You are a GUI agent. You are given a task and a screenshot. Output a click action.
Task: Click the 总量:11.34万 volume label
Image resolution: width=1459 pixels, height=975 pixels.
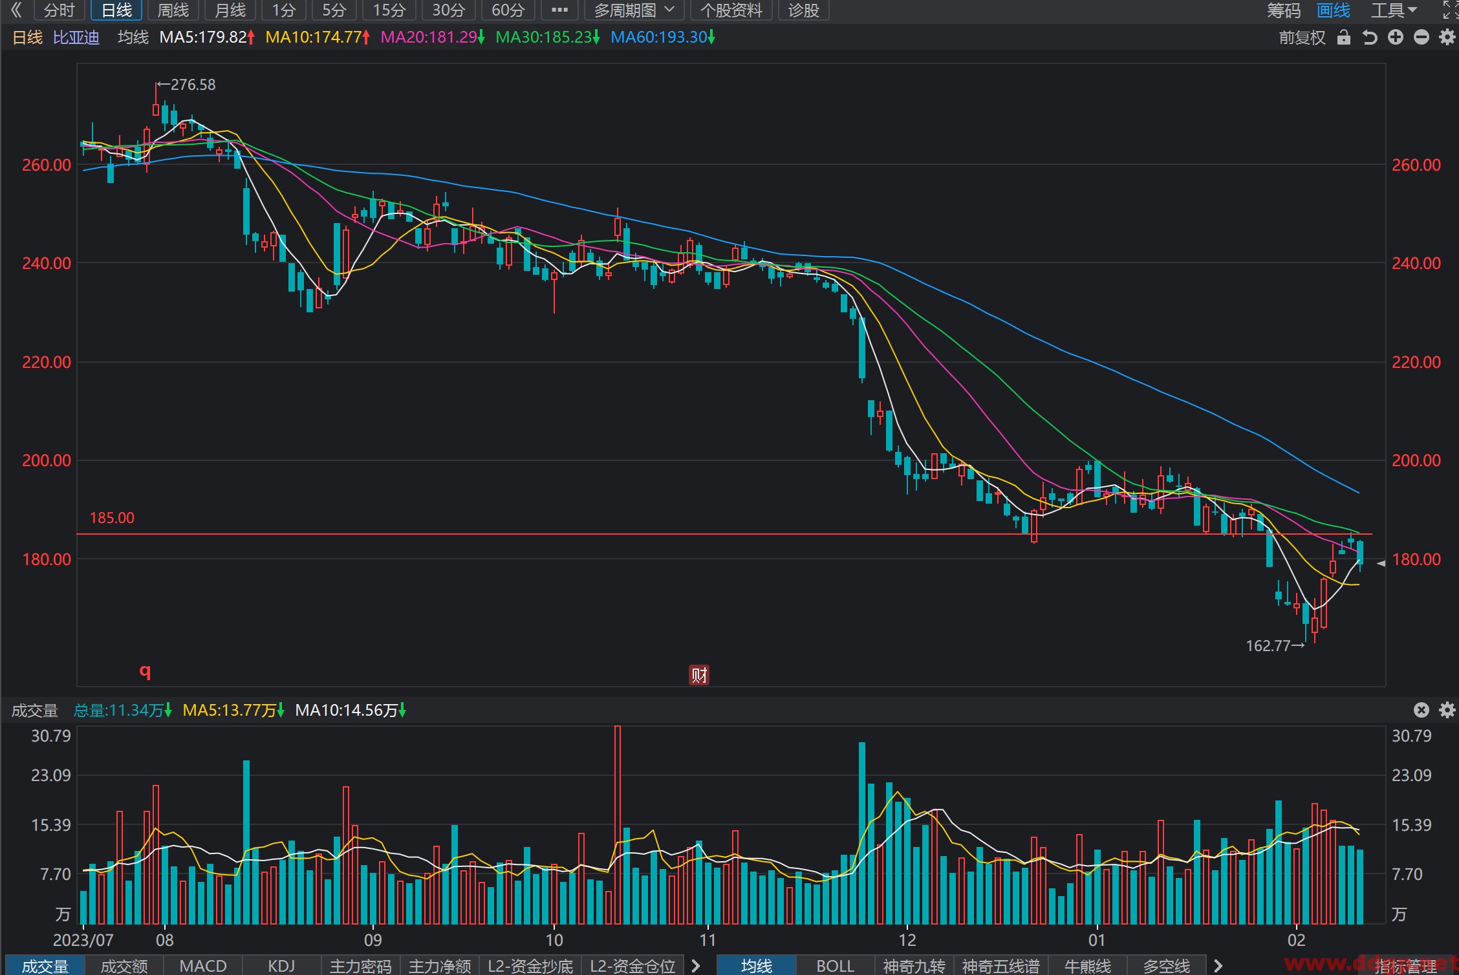click(x=122, y=711)
